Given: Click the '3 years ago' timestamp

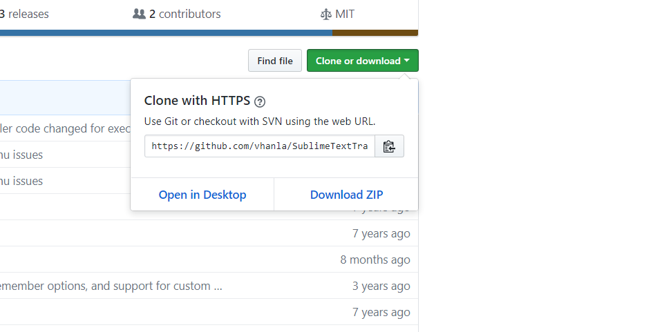Looking at the screenshot, I should click(x=381, y=286).
